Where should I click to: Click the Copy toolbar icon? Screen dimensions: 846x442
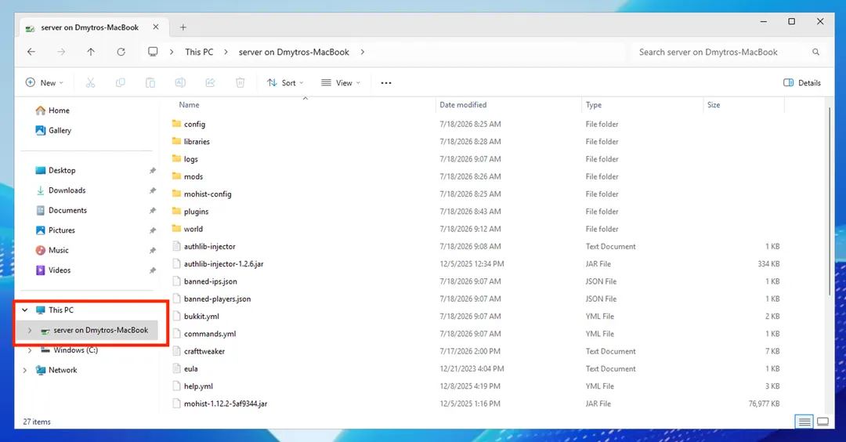(x=121, y=82)
